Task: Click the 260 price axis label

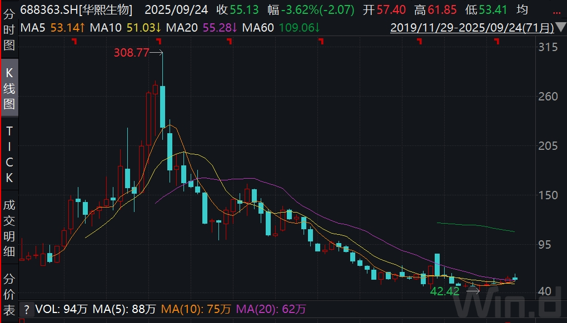Action: pos(548,97)
